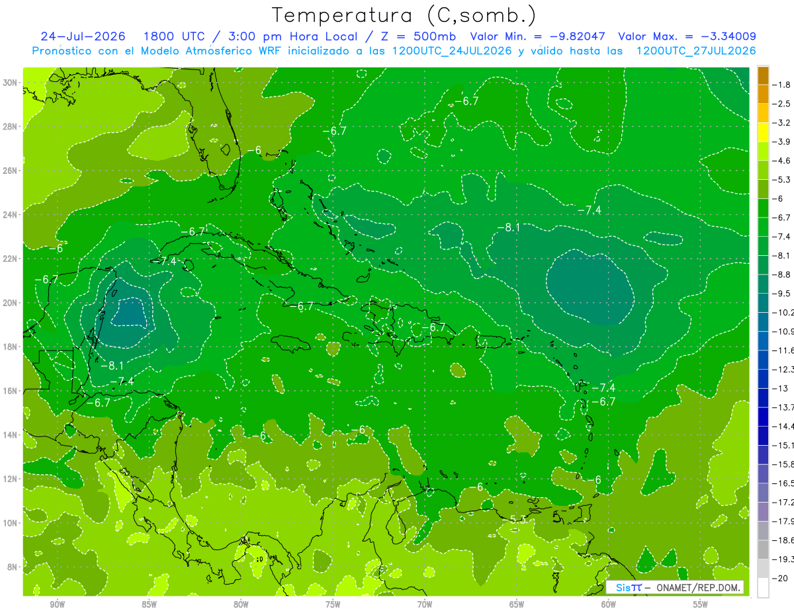Click the latitude axis label '14N'
Viewport: 794px width, 613px height.
pos(11,434)
